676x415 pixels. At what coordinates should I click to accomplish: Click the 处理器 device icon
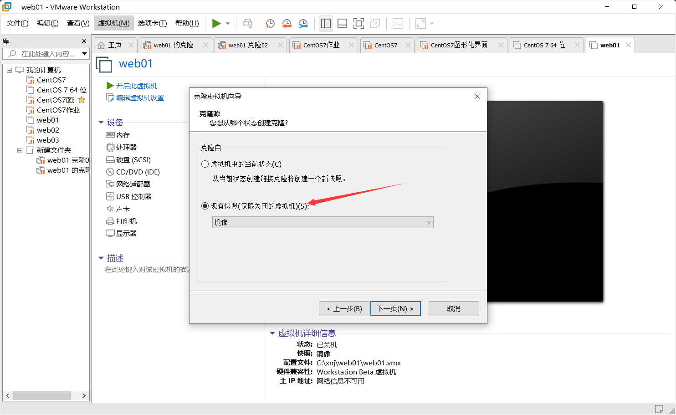coord(110,147)
